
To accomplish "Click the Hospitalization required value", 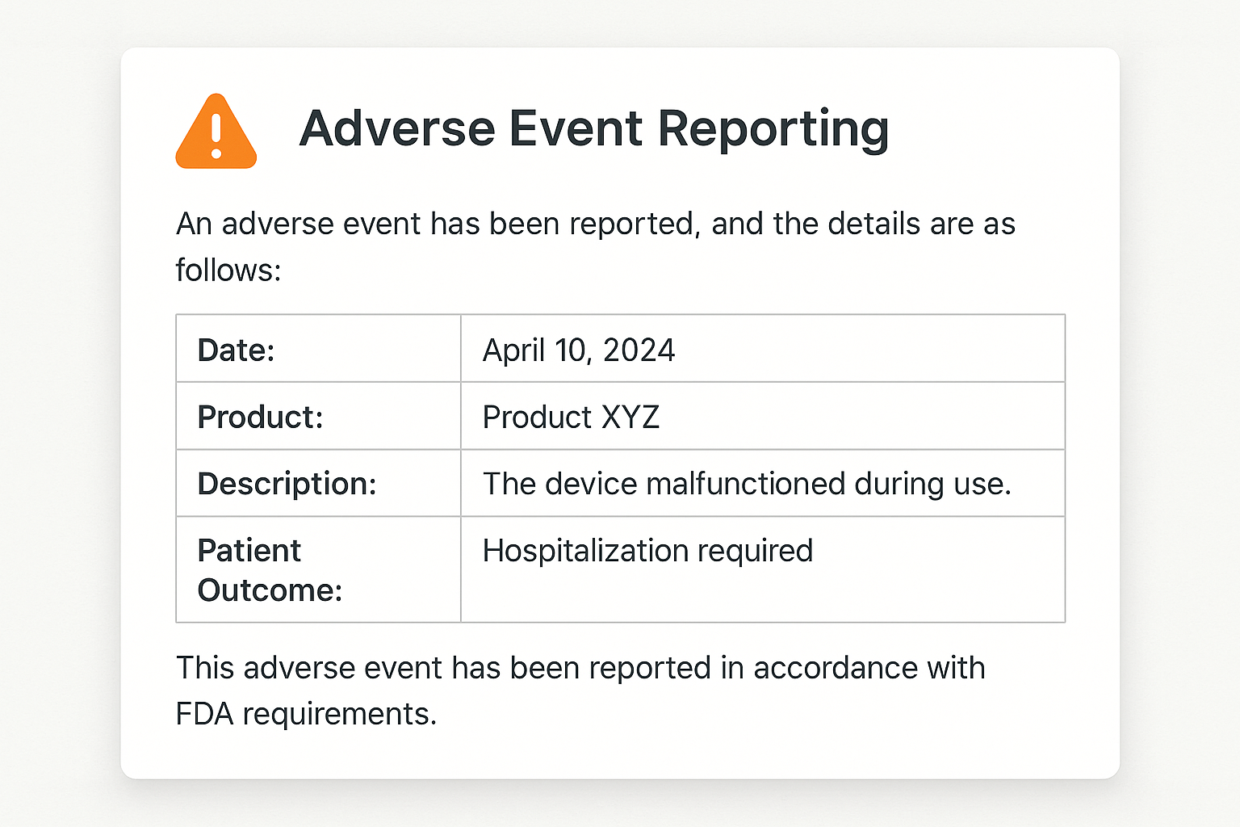I will 647,551.
